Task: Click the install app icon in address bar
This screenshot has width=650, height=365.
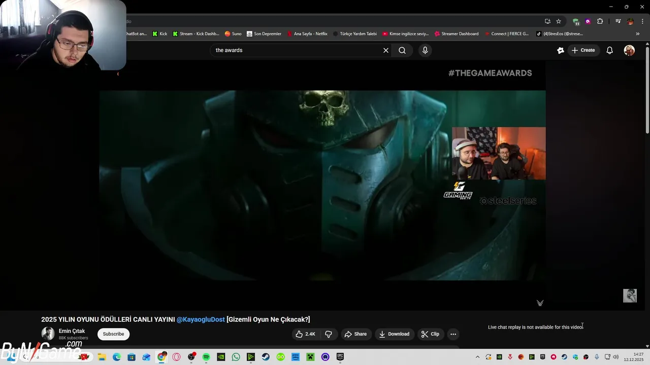Action: 547,21
